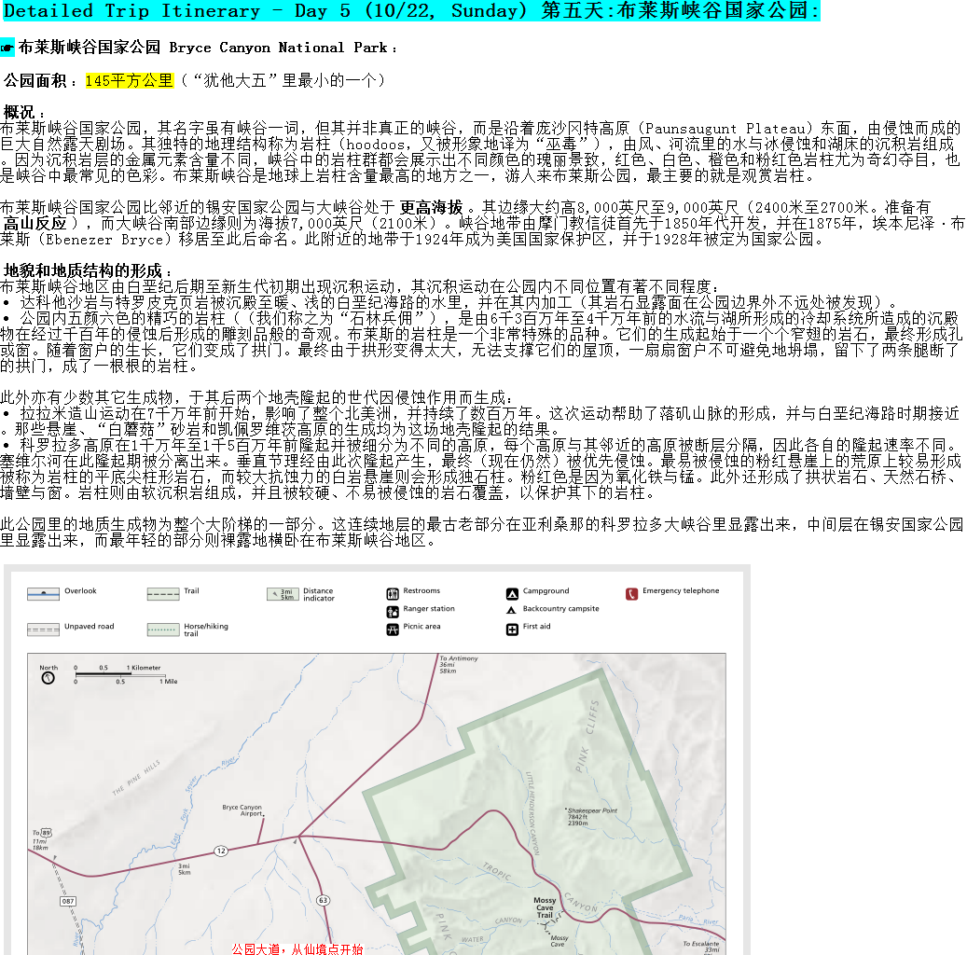Click the "（“犹他大五”里最小的一个）" note

pos(284,80)
